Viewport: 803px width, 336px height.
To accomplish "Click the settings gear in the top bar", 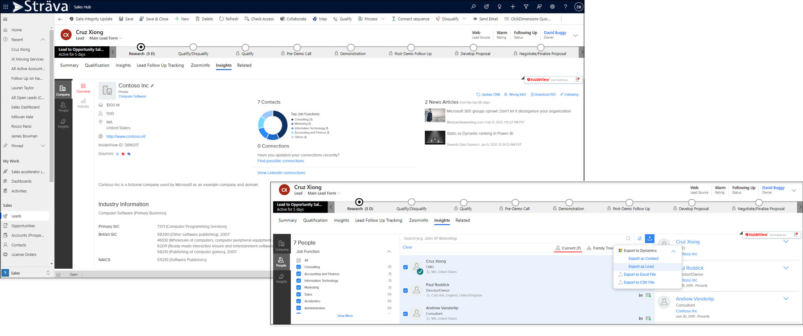I will 552,7.
